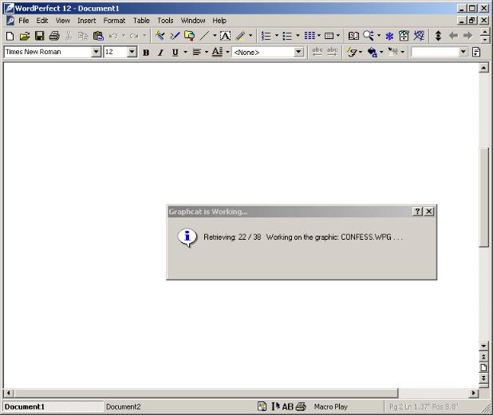Click the Columns icon
This screenshot has height=415, width=493.
(x=310, y=36)
